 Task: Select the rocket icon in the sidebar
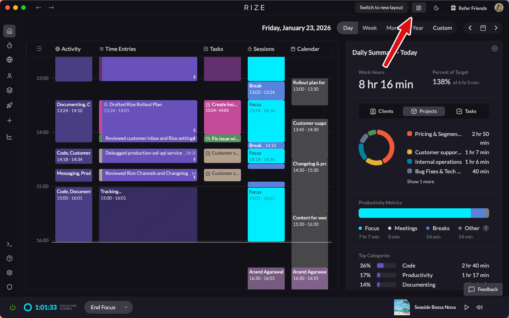9,105
